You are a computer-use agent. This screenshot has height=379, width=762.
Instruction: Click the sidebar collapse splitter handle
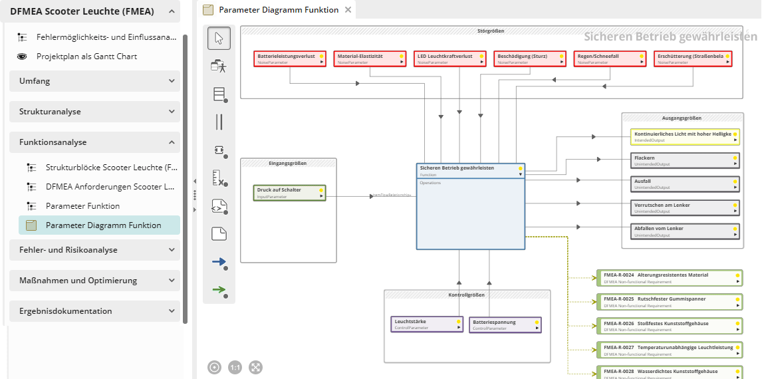[194, 195]
